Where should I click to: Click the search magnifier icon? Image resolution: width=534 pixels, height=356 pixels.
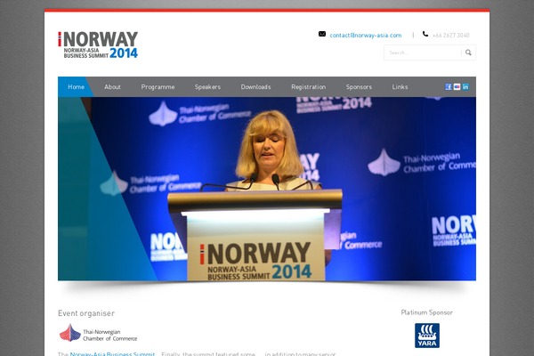pyautogui.click(x=469, y=53)
